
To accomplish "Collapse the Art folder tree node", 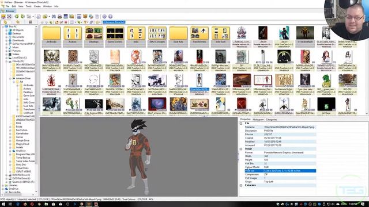I will 14,82.
